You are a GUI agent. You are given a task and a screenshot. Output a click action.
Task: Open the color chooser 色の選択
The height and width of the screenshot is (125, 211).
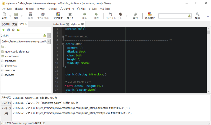coord(150,16)
